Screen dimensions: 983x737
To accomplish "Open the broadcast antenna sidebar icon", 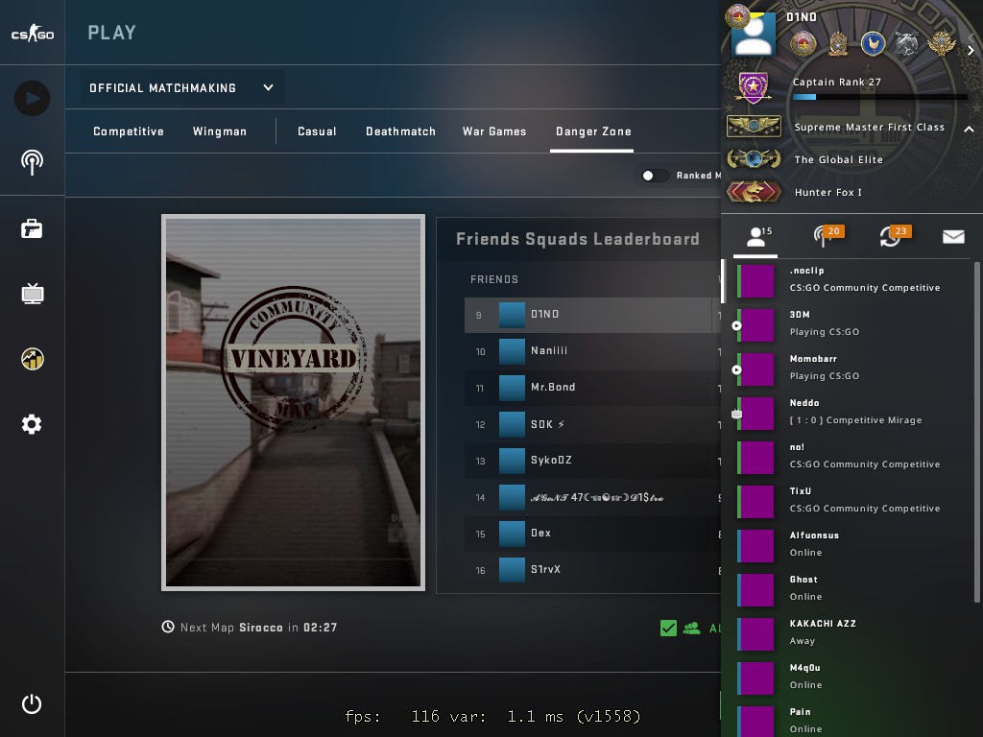I will click(x=32, y=162).
